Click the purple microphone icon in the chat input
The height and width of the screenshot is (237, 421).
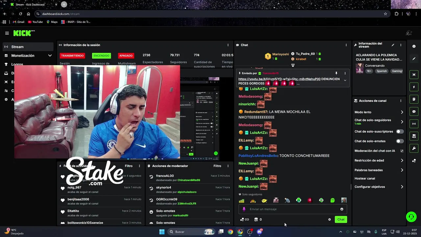click(x=244, y=209)
